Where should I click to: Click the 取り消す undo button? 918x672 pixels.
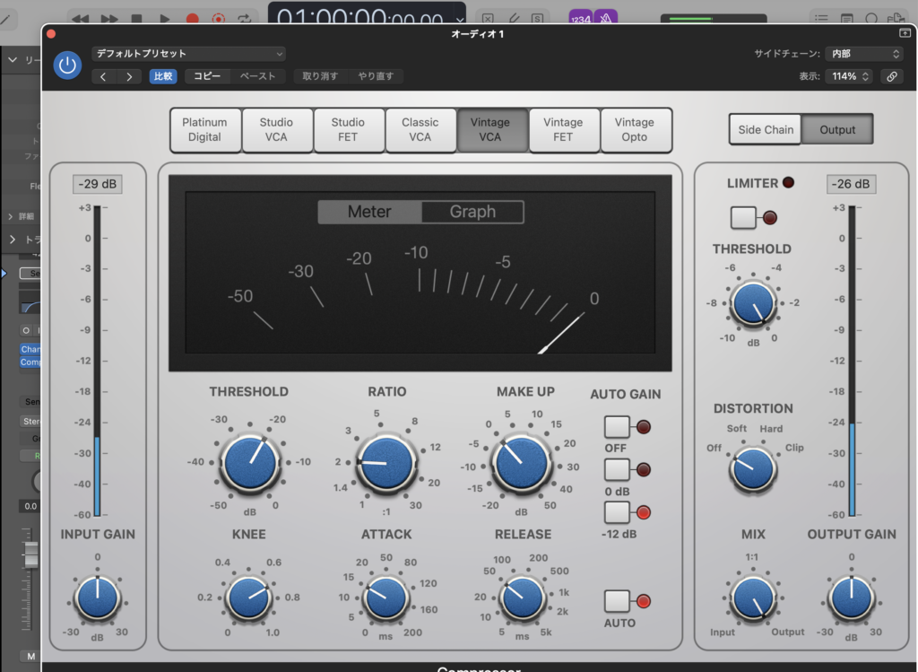(320, 76)
